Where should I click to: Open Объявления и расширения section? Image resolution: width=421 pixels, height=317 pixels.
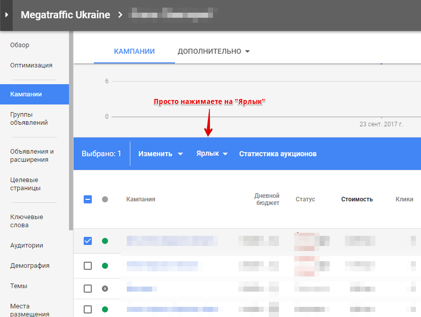click(x=32, y=155)
